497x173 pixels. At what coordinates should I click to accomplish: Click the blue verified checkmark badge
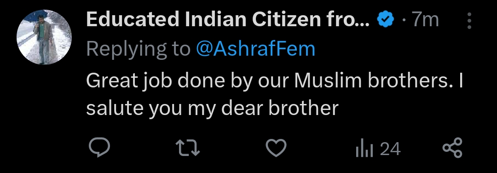point(386,20)
